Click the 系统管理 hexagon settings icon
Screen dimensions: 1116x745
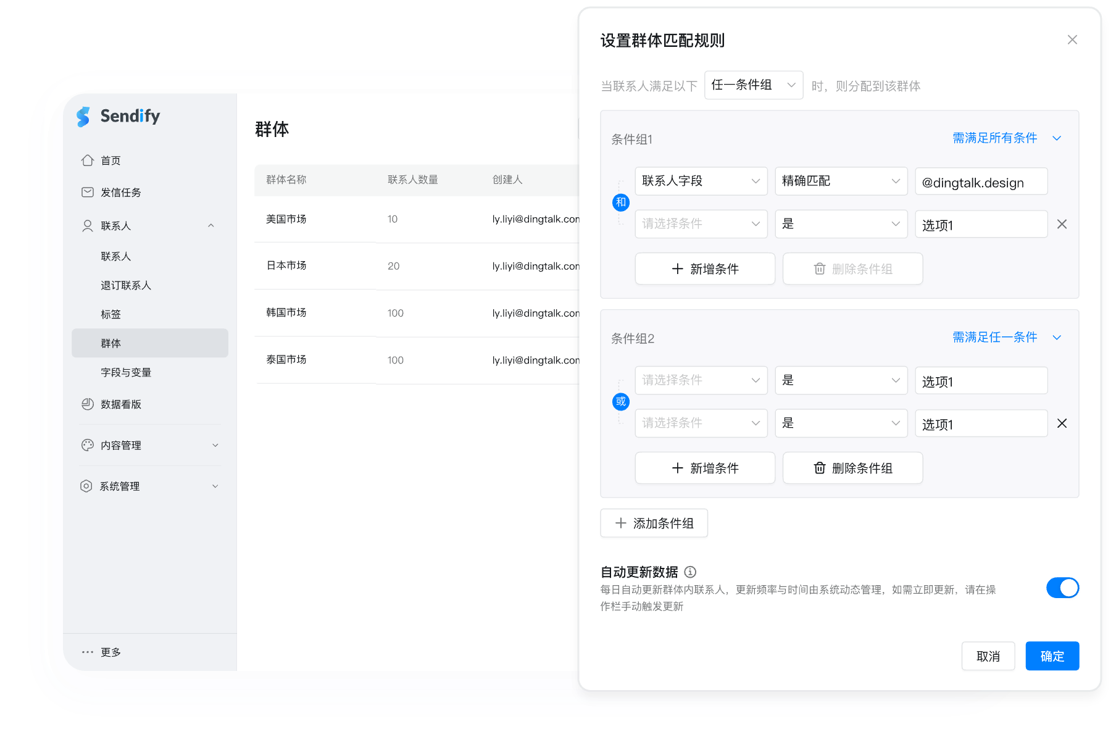(86, 486)
